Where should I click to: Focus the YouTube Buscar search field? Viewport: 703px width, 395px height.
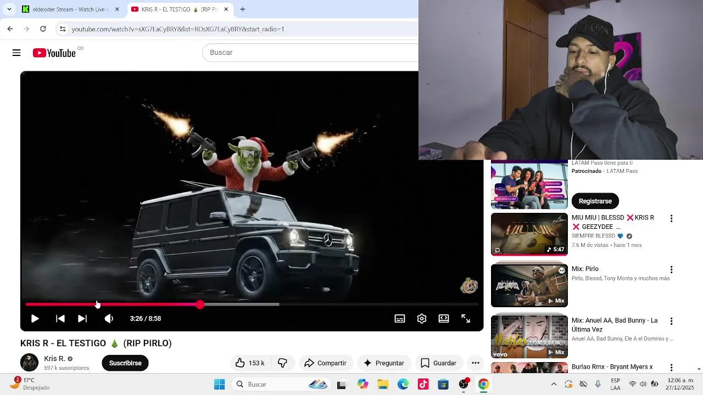(311, 52)
